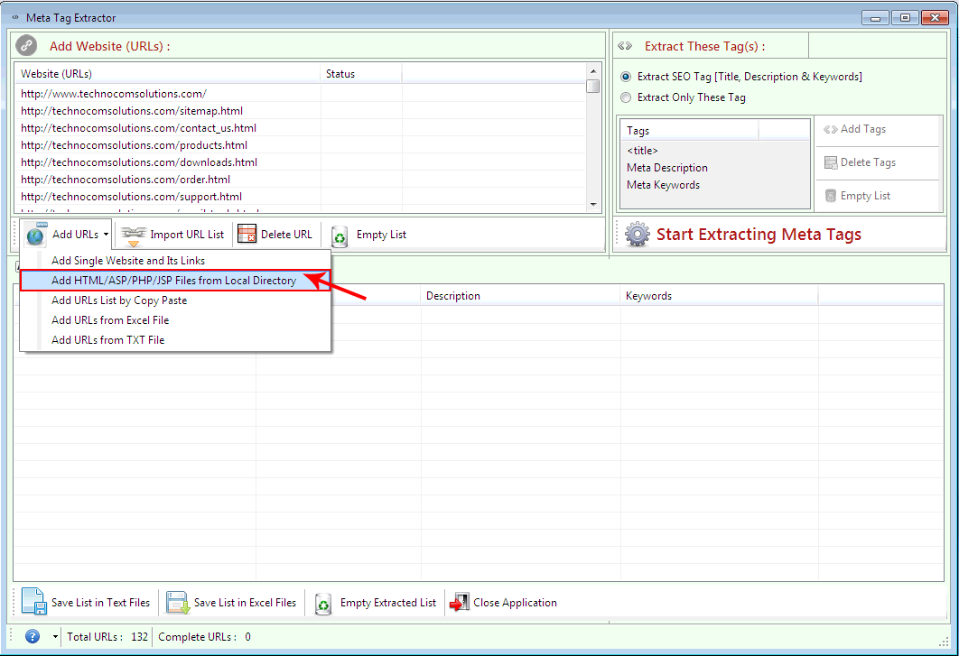This screenshot has height=656, width=959.
Task: Click the Empty Extracted List bin icon
Action: tap(323, 604)
